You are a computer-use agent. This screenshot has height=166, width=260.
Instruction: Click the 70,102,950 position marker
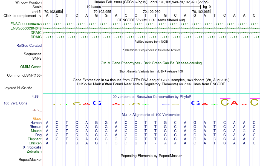[x=53, y=12]
